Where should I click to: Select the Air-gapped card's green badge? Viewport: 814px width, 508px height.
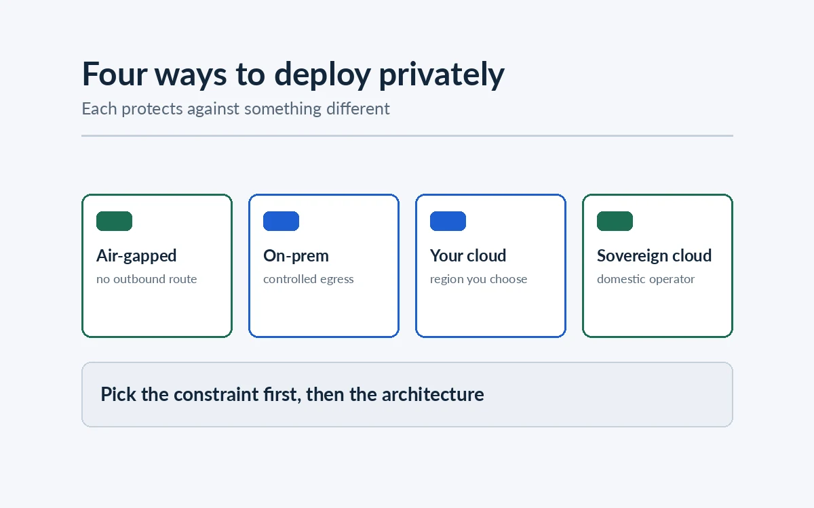tap(114, 221)
